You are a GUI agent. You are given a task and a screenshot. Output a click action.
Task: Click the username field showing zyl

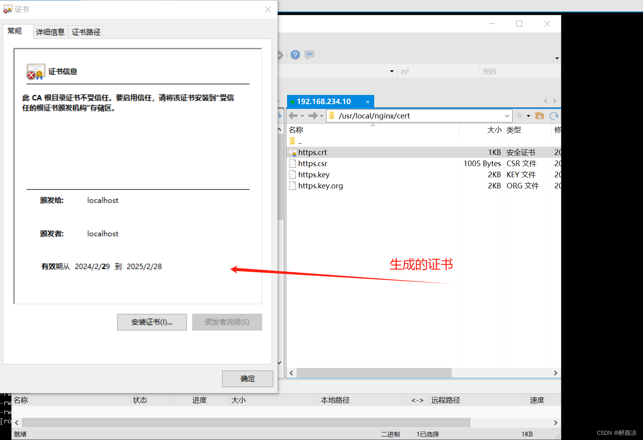(439, 72)
